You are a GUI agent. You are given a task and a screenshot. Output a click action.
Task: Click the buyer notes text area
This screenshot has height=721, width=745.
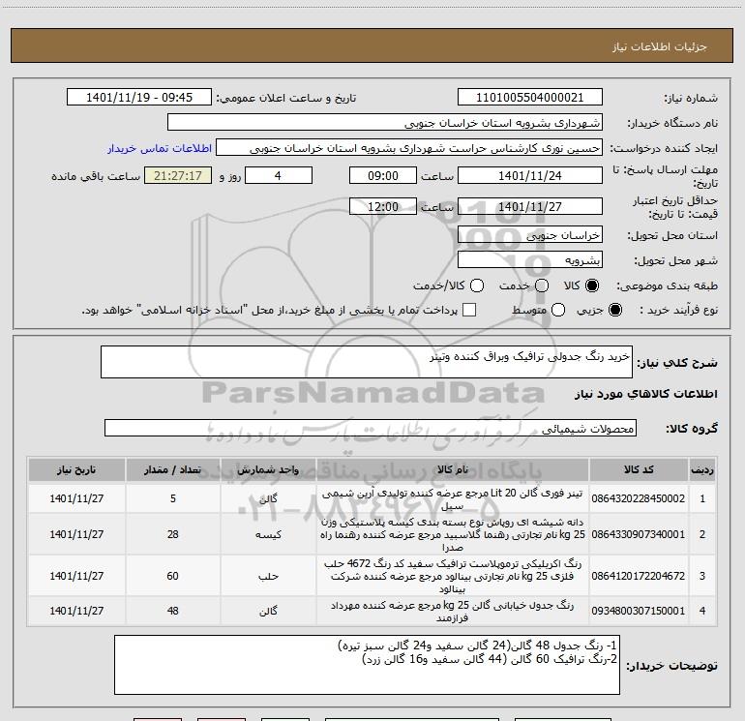point(367,665)
